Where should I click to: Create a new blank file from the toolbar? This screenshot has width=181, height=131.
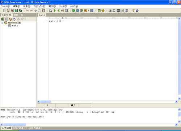tap(4, 10)
